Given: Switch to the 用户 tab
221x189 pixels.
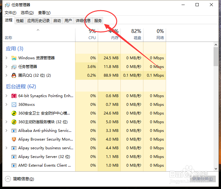Looking at the screenshot, I should tap(68, 21).
